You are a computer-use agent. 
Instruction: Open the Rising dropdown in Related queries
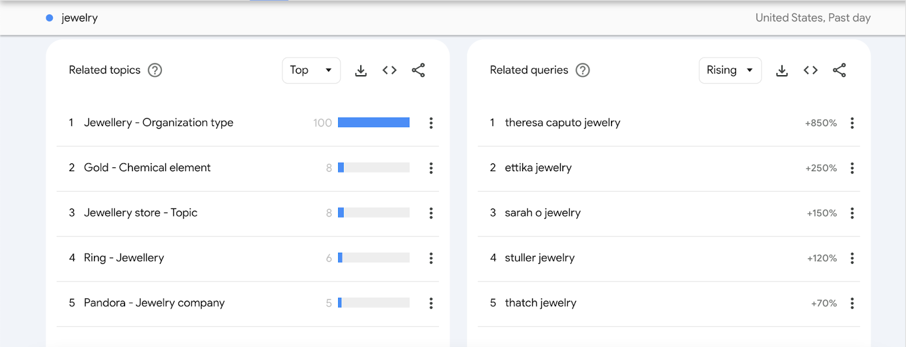(729, 70)
